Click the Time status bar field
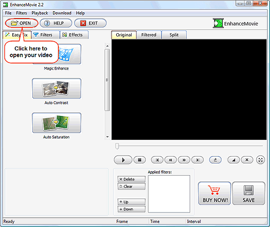 (167, 222)
